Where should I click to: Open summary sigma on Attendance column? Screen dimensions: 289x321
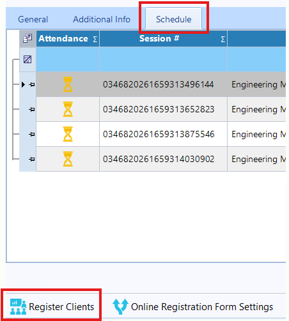click(x=95, y=39)
